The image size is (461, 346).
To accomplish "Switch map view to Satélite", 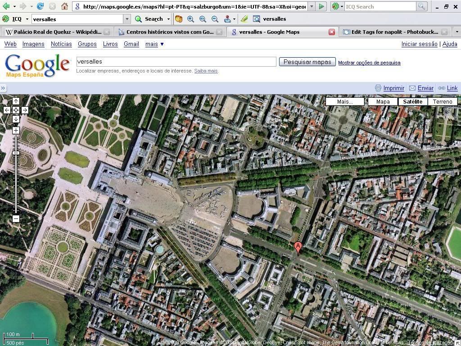I will point(412,101).
